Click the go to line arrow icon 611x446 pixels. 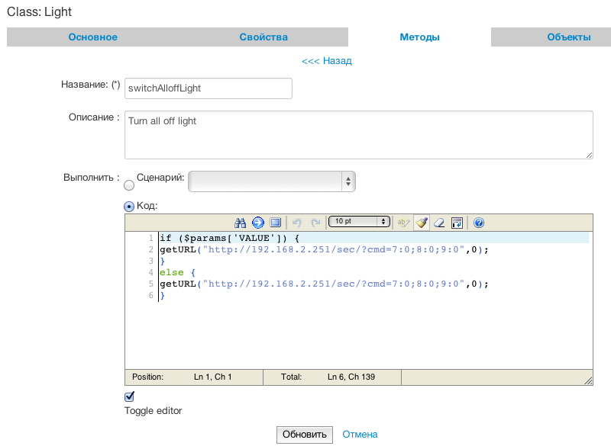pos(257,223)
